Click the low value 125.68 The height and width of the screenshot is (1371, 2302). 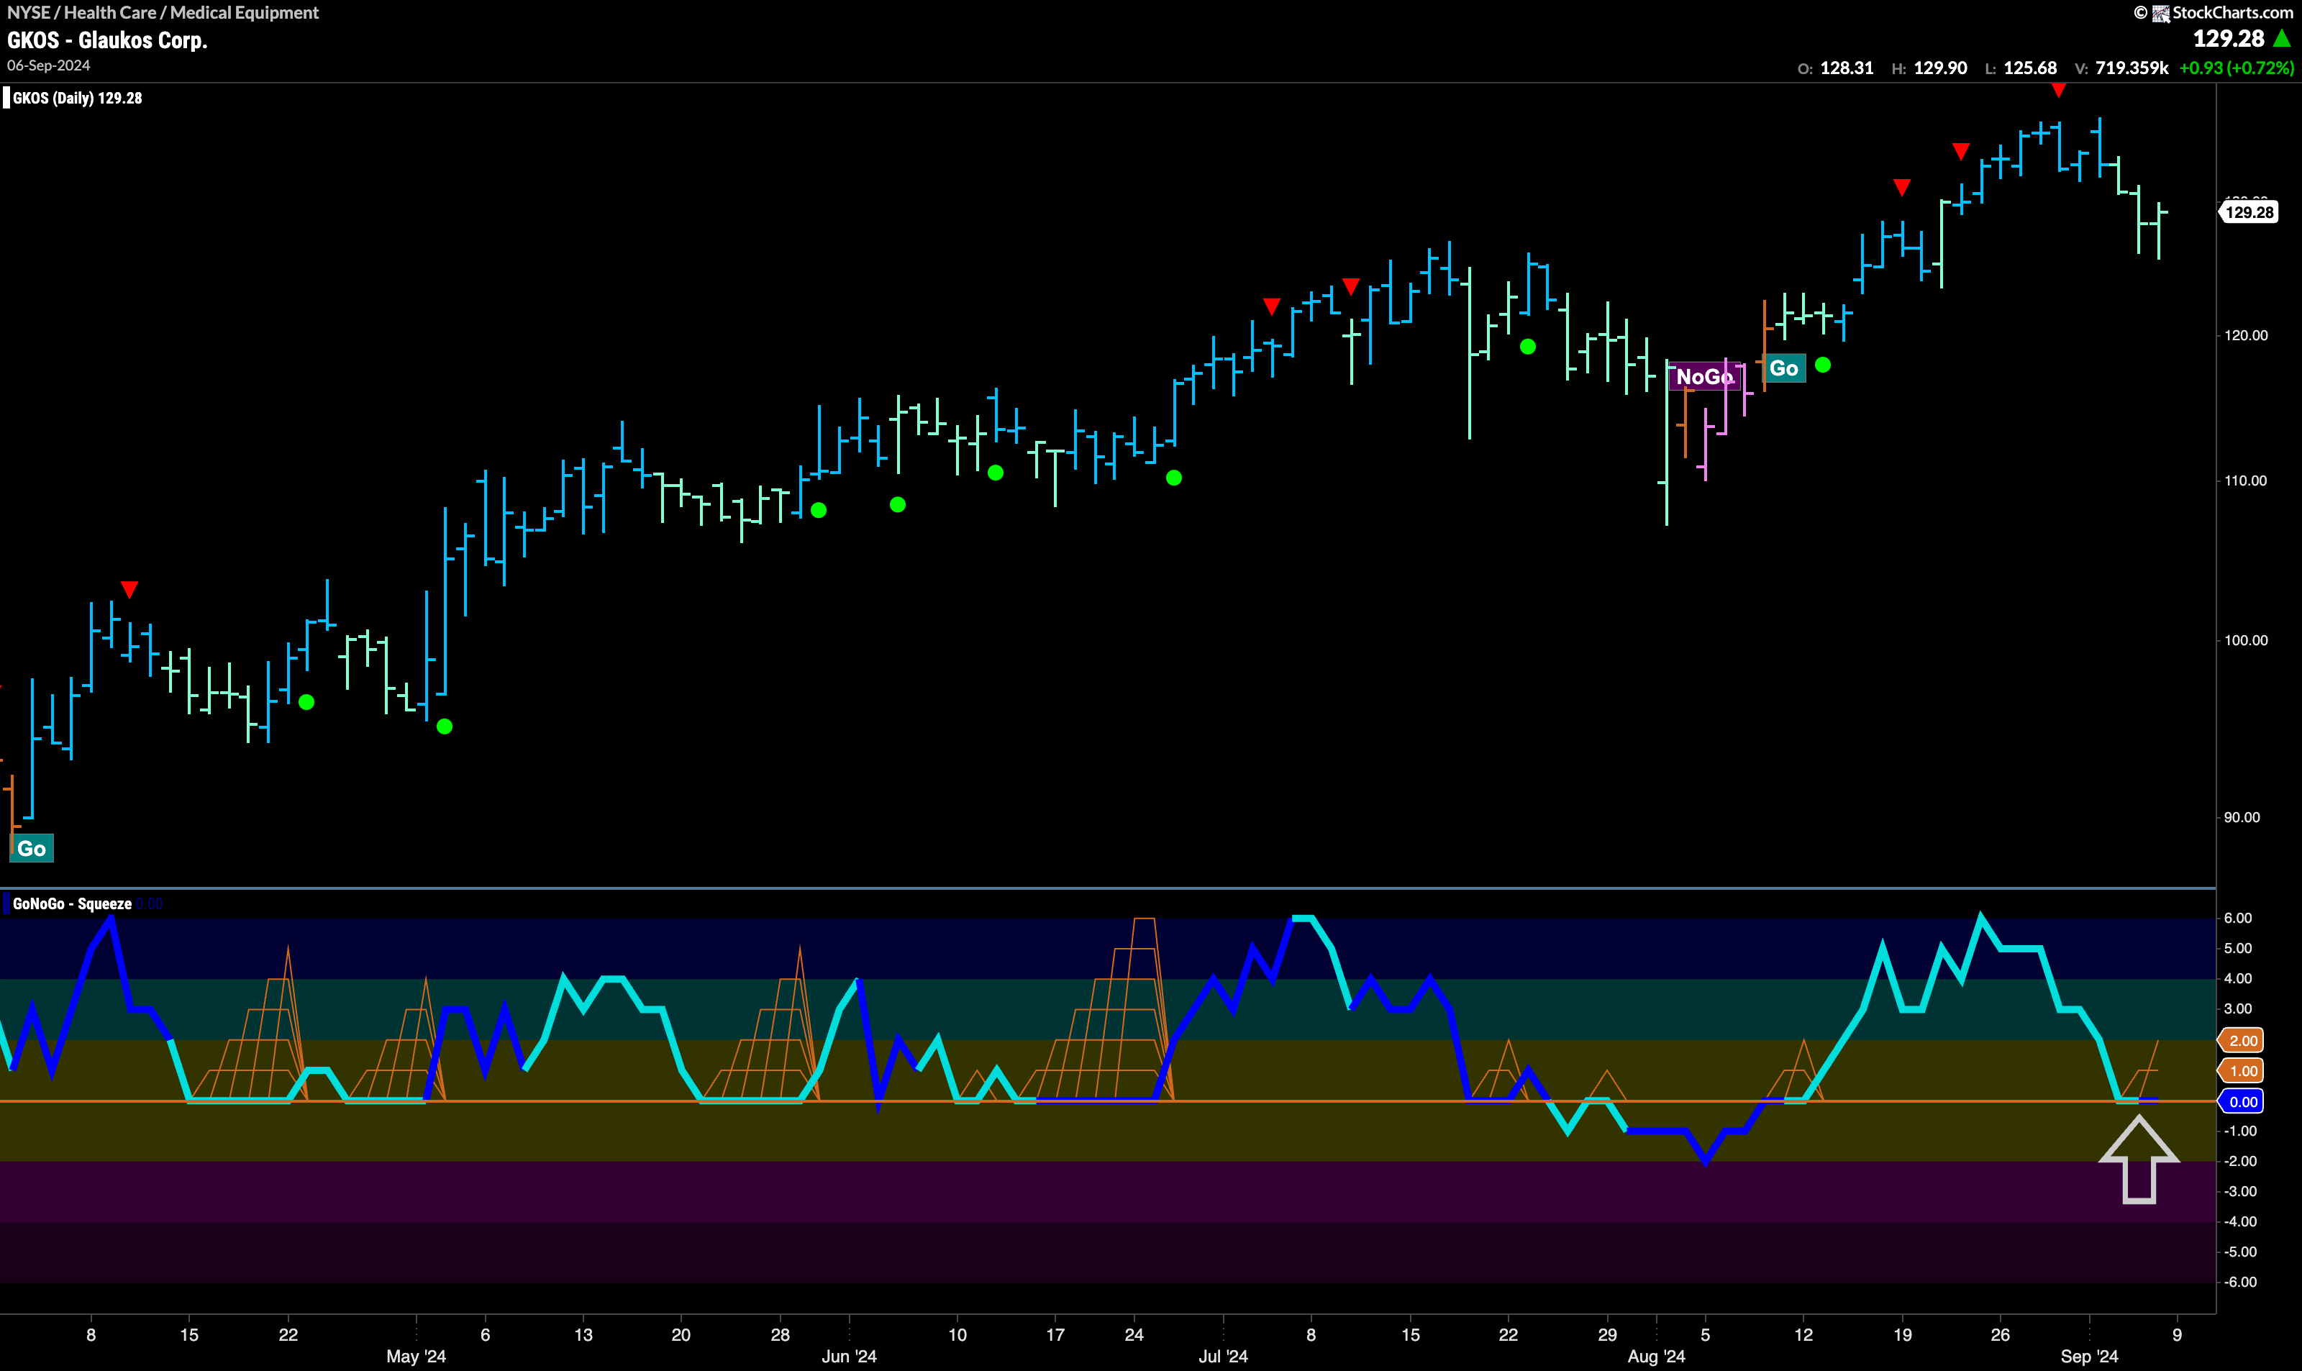coord(2029,68)
